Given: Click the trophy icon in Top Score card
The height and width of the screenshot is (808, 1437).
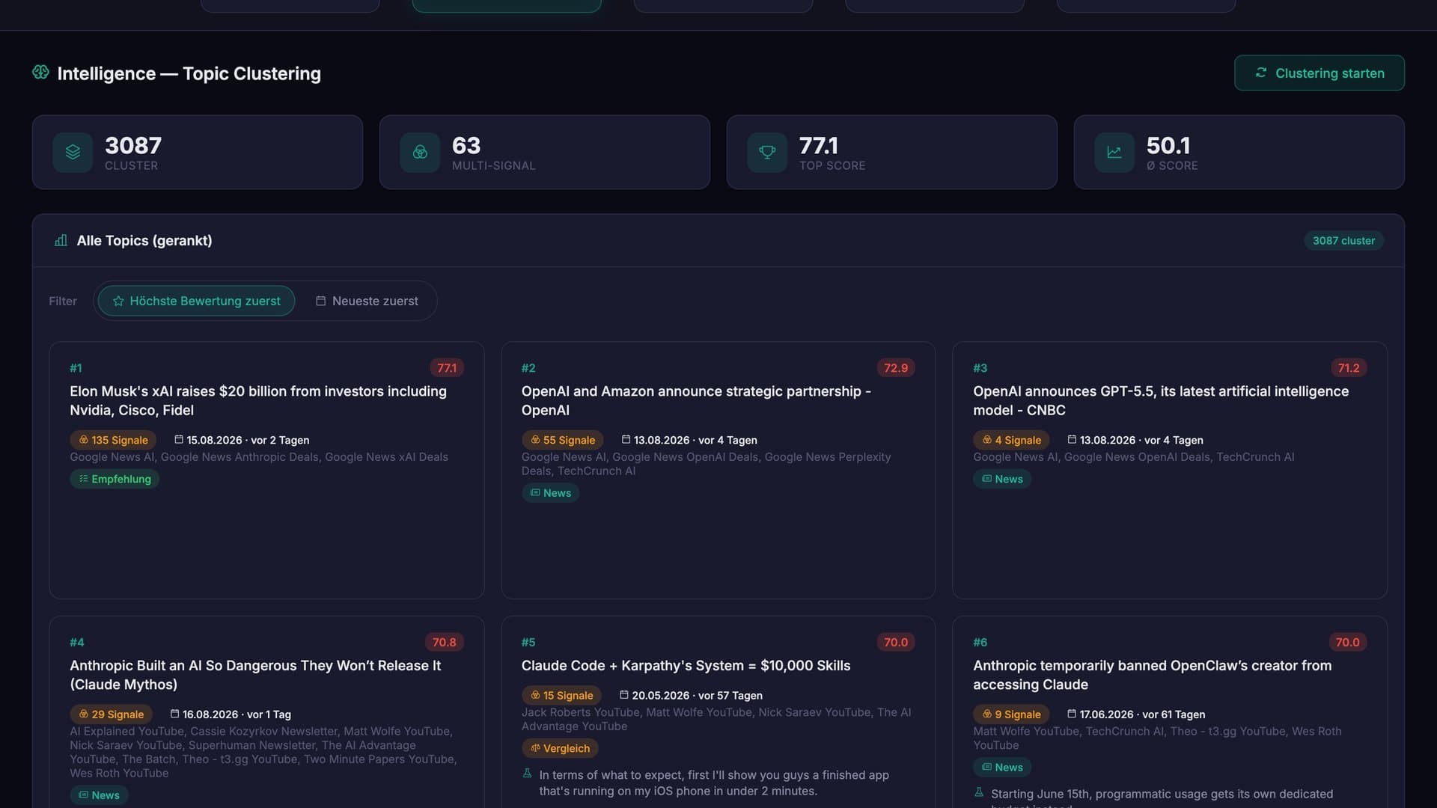Looking at the screenshot, I should 767,153.
